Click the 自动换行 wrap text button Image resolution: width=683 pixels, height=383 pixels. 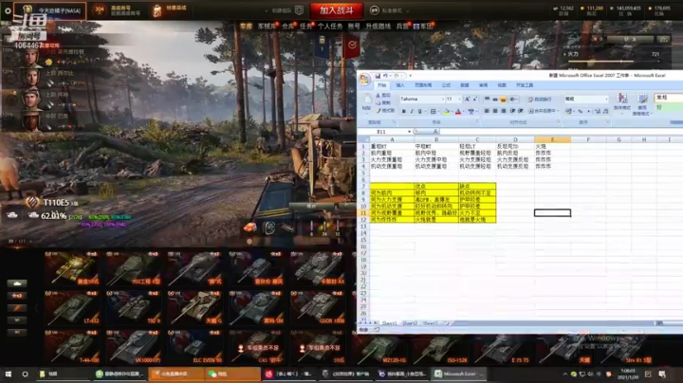[x=540, y=100]
